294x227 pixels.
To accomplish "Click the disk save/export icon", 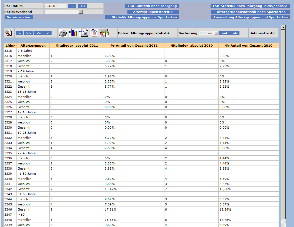I will (x=104, y=33).
